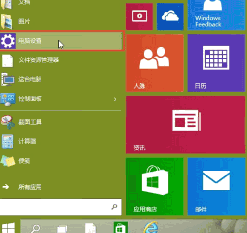Viewport: 247px width, 233px height.
Task: Launch 截图工具 snipping tool
Action: [61, 122]
